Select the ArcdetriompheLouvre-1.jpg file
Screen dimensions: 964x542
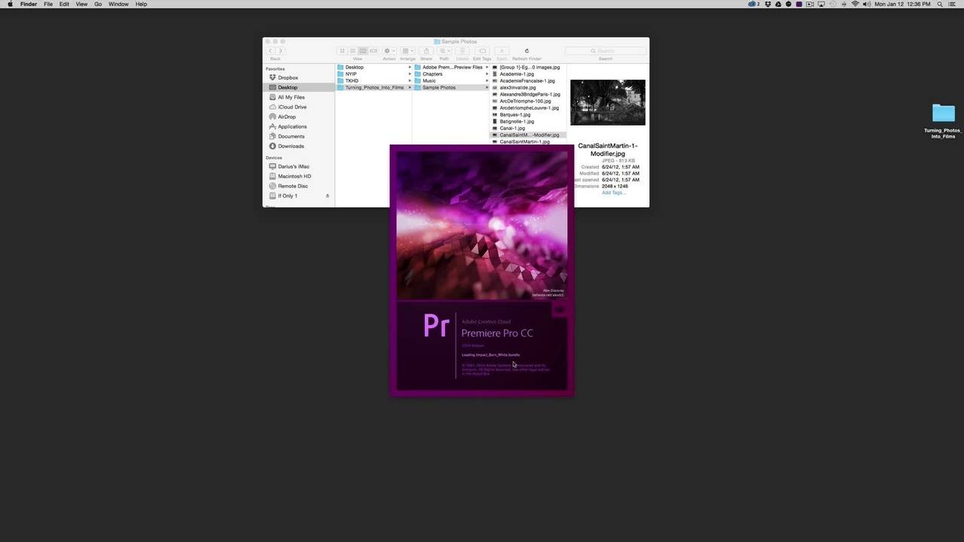529,108
